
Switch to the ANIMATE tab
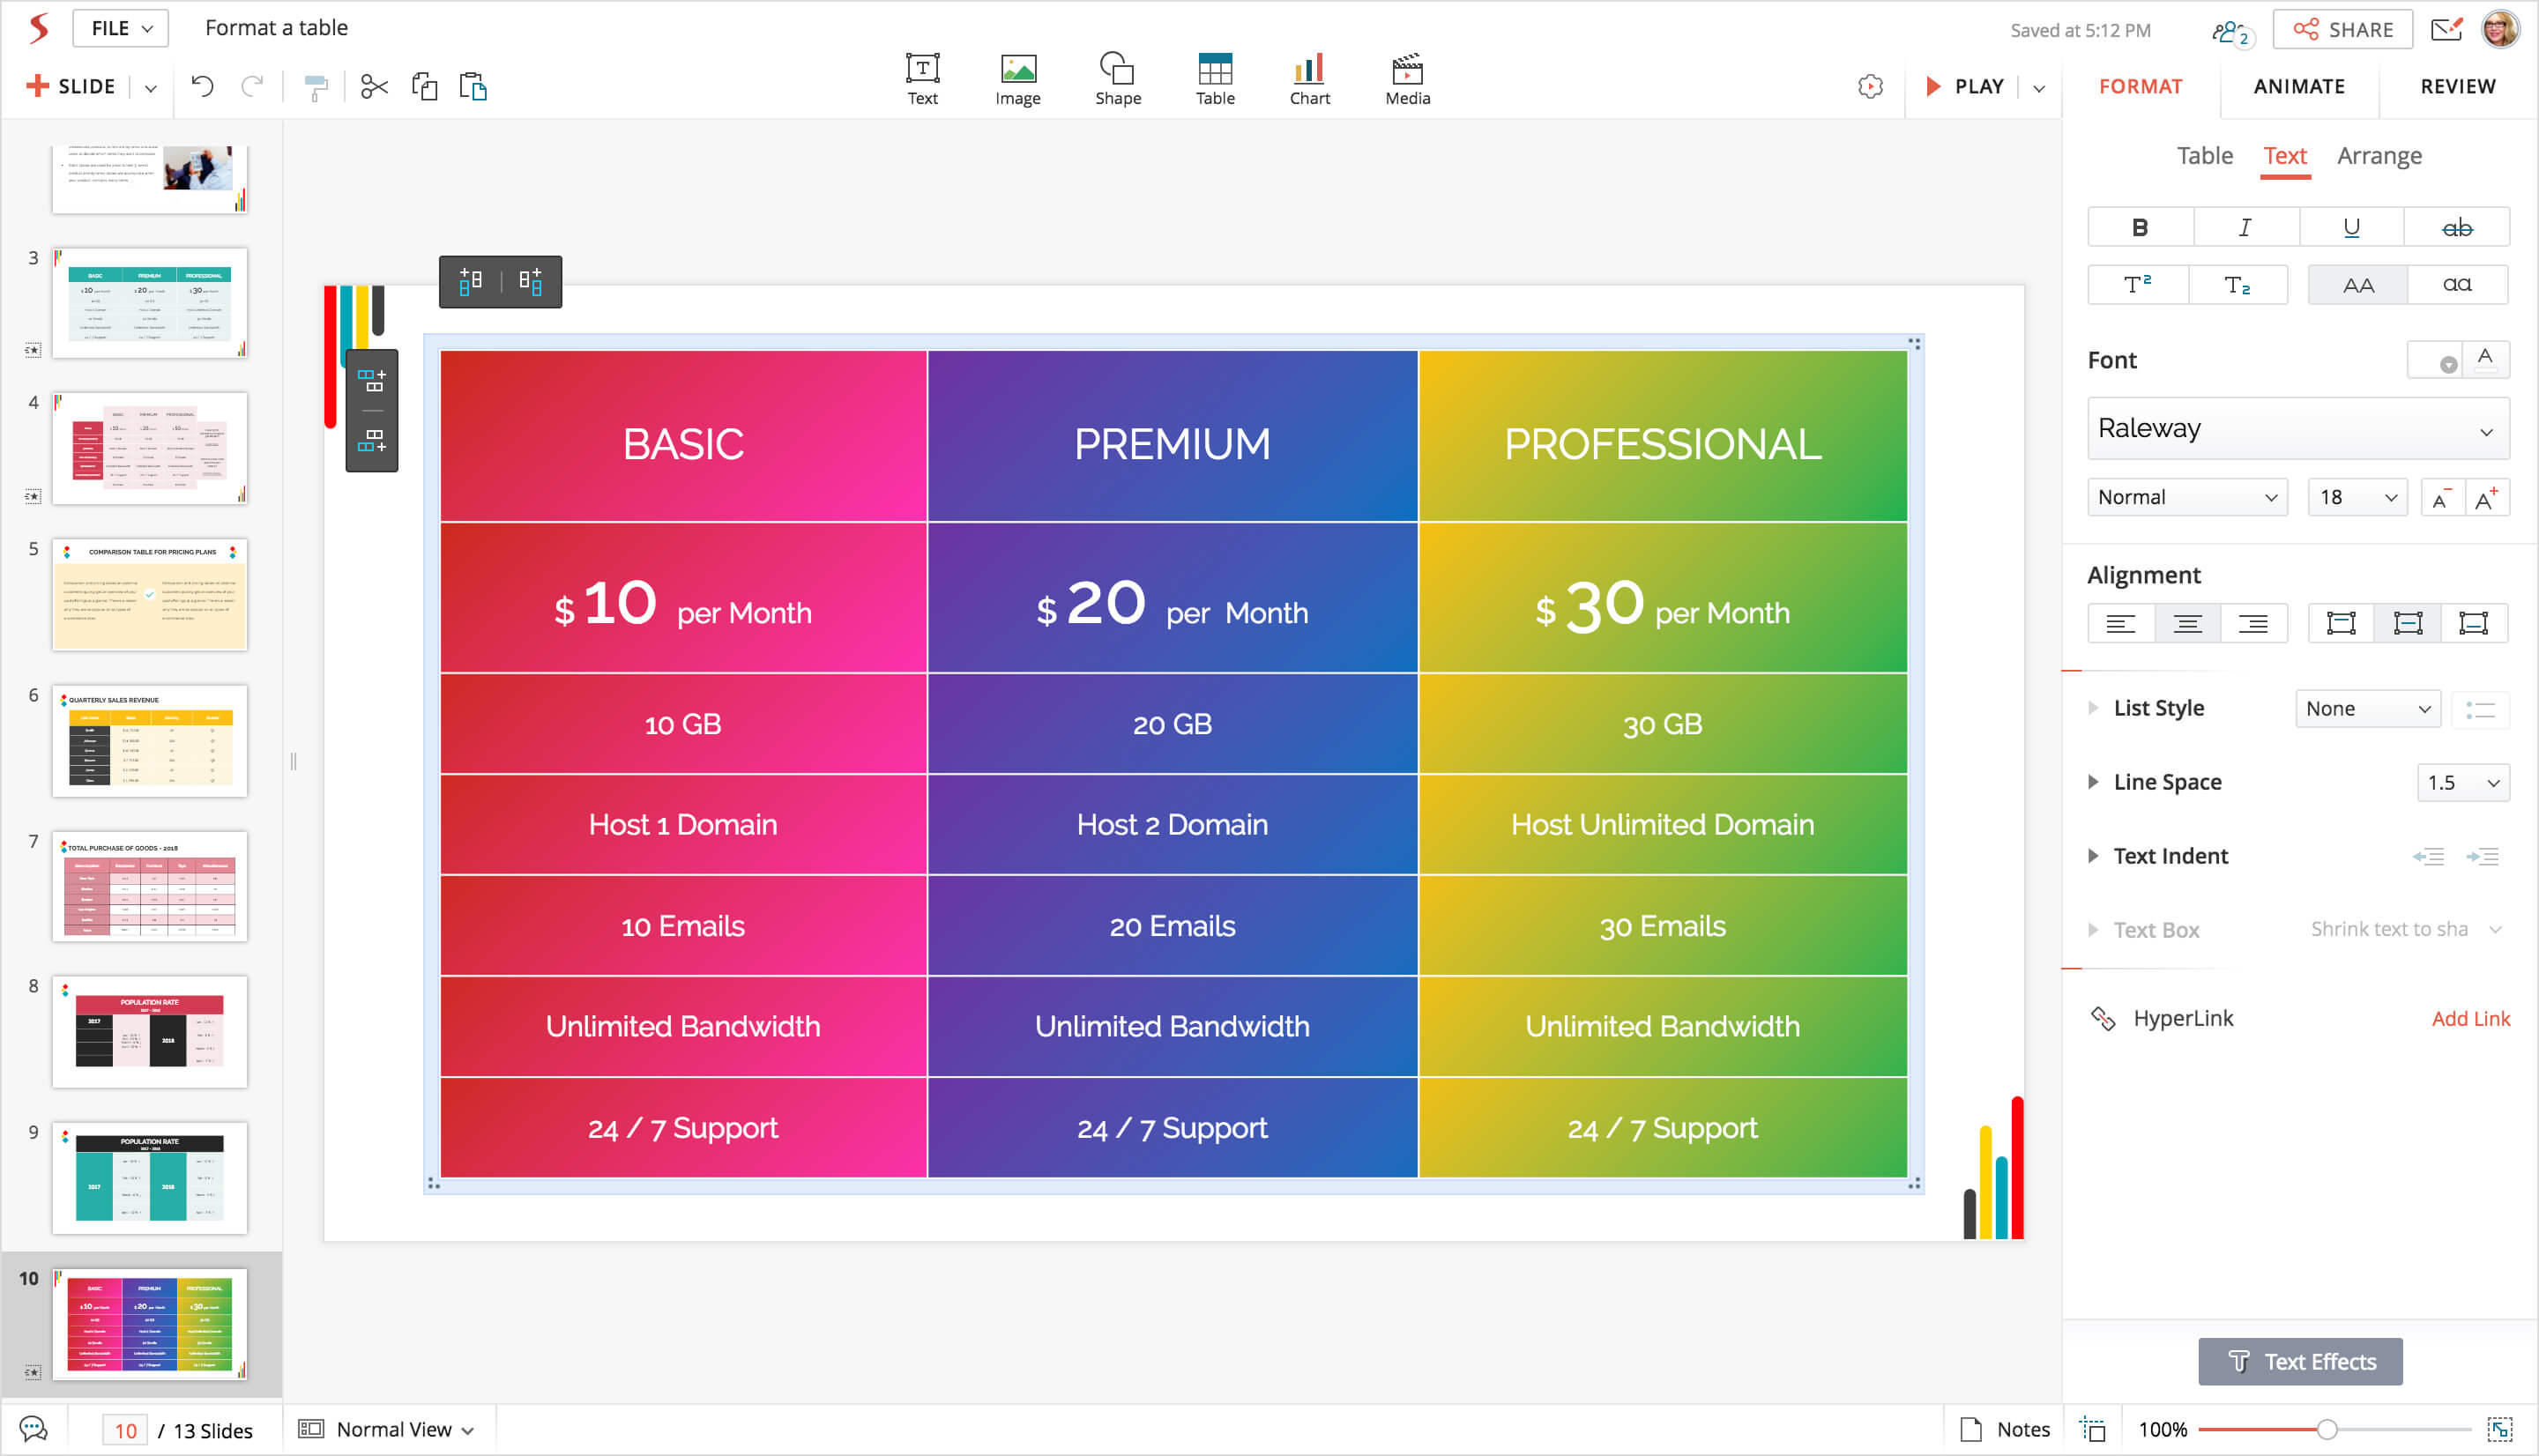(x=2298, y=86)
